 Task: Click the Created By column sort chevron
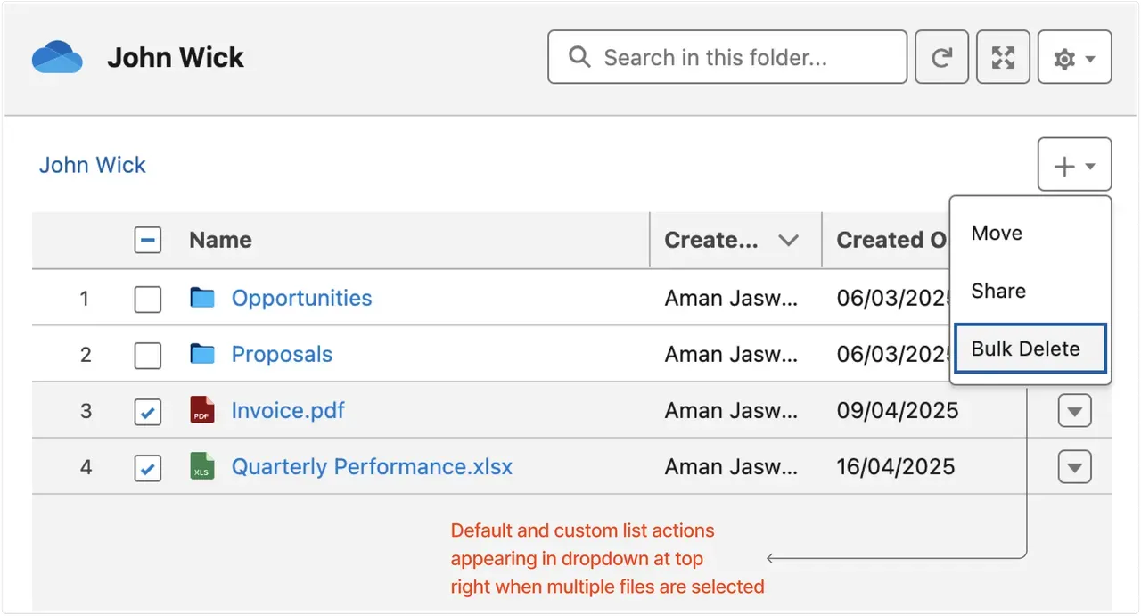click(788, 240)
